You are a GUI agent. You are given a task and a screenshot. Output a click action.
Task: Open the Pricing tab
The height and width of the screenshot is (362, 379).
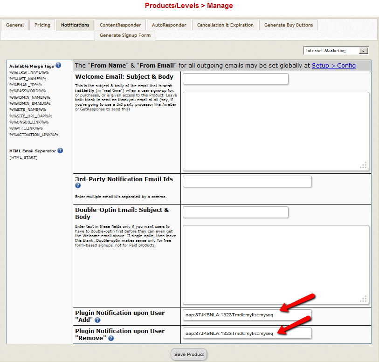tap(42, 25)
